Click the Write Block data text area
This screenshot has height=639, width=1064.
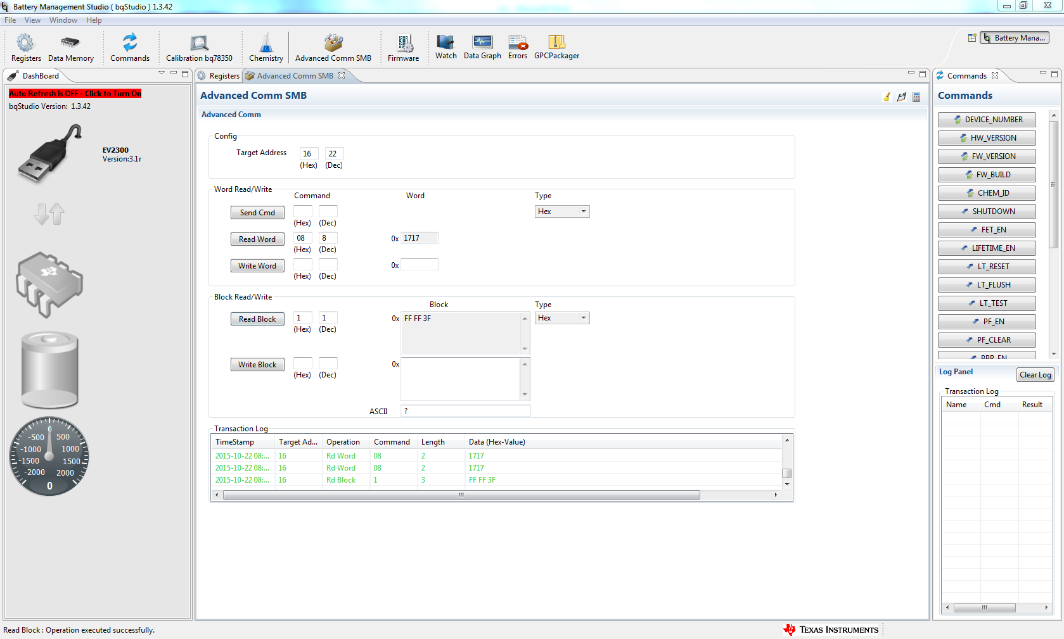[461, 379]
